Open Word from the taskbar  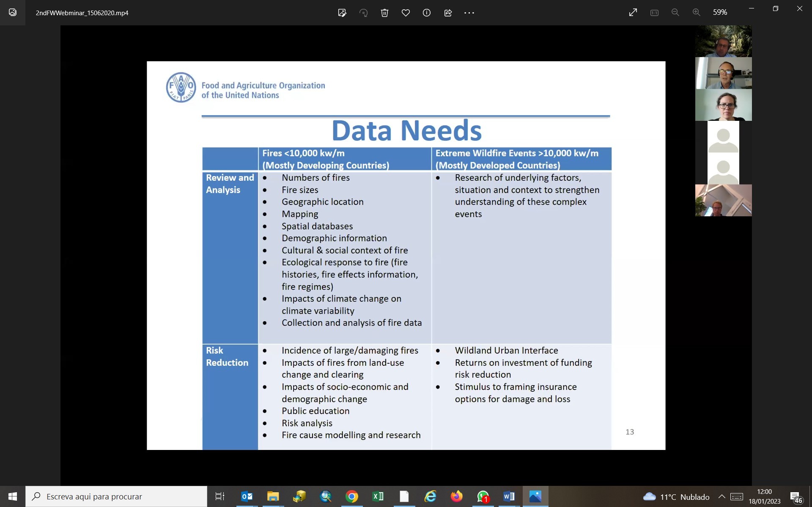pos(509,496)
